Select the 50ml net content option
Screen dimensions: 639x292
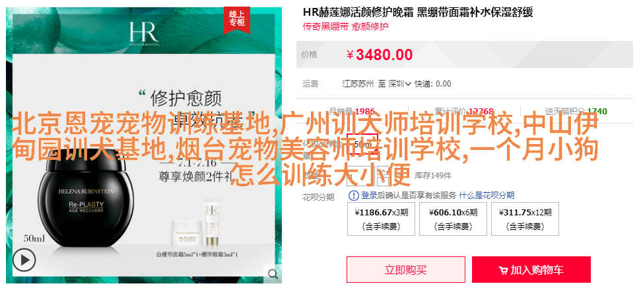click(362, 144)
